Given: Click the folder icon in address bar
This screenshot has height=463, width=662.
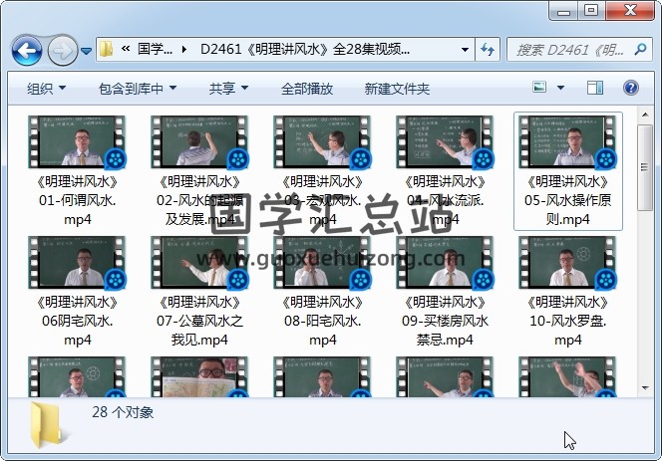Looking at the screenshot, I should point(107,49).
